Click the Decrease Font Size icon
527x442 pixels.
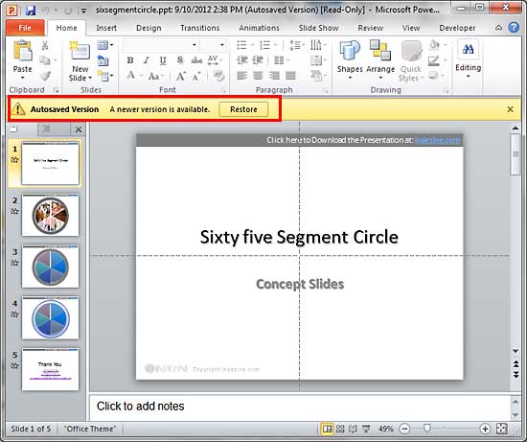[196, 77]
